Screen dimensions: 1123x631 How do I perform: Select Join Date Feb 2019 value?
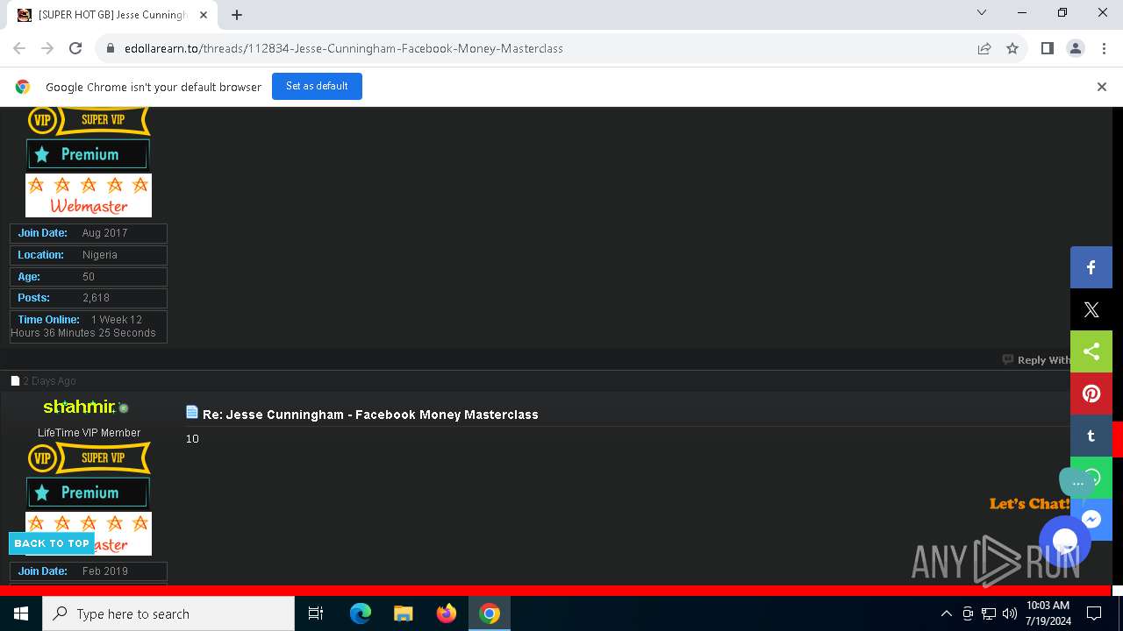104,571
